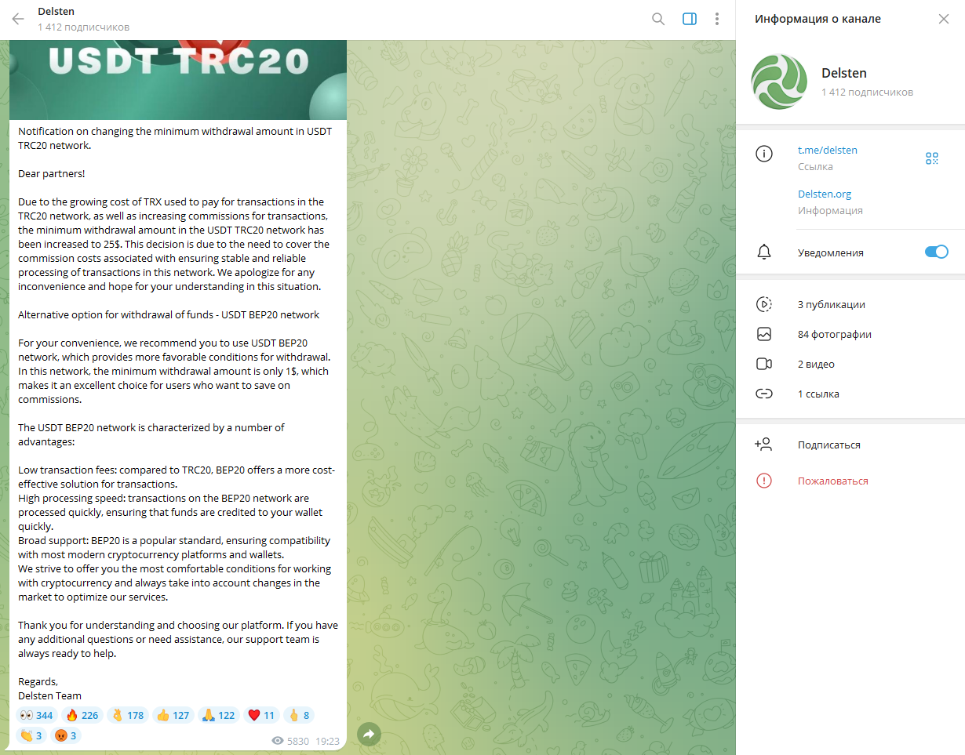
Task: Click the info circle icon beside the link
Action: coord(764,154)
